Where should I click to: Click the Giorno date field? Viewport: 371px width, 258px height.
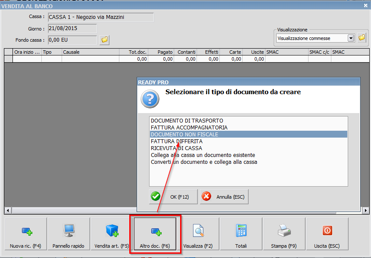click(72, 28)
